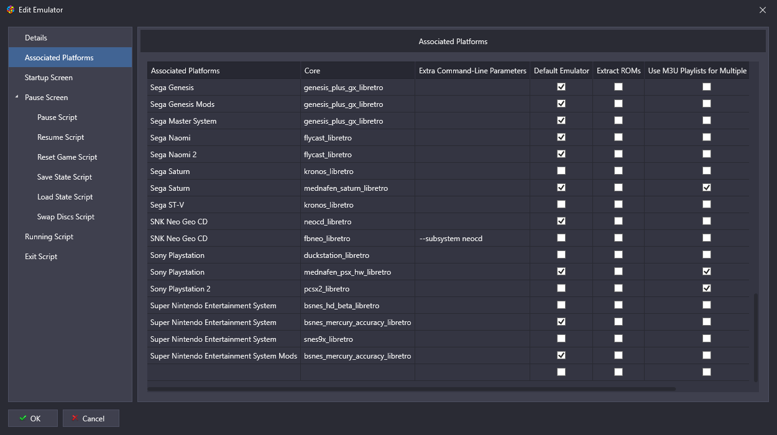Discard changes with the Cancel button

pos(91,418)
